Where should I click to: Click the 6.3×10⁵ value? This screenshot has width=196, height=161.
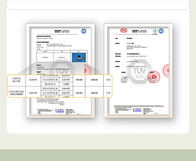[x=33, y=80]
